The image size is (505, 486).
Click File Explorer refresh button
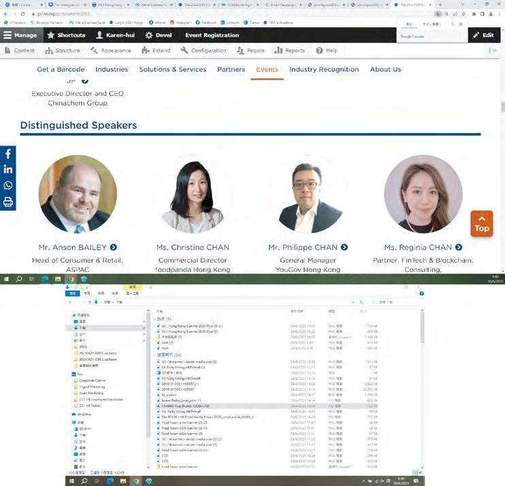(361, 302)
